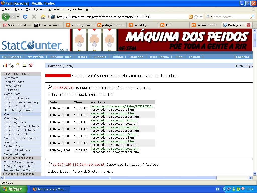The width and height of the screenshot is (257, 193).
Task: Click the Stop loading X icon
Action: point(34,17)
